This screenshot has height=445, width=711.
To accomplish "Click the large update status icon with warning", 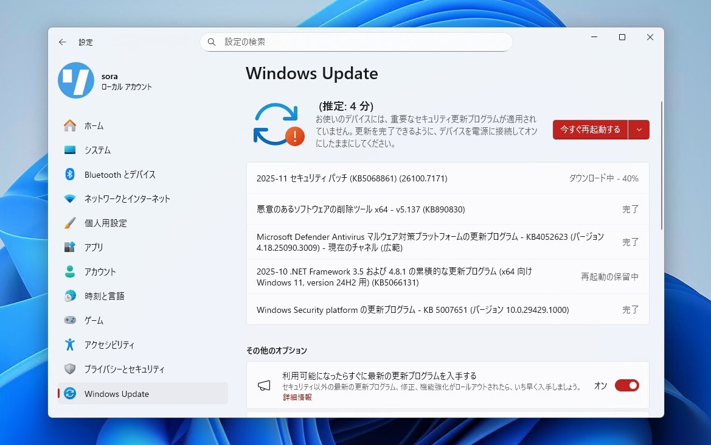I will (x=279, y=125).
